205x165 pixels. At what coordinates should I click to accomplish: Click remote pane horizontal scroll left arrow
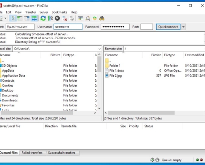click(x=106, y=113)
